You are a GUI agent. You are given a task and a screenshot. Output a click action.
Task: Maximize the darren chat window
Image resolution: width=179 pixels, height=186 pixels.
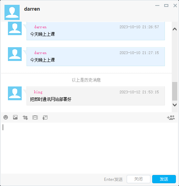[x=166, y=6]
